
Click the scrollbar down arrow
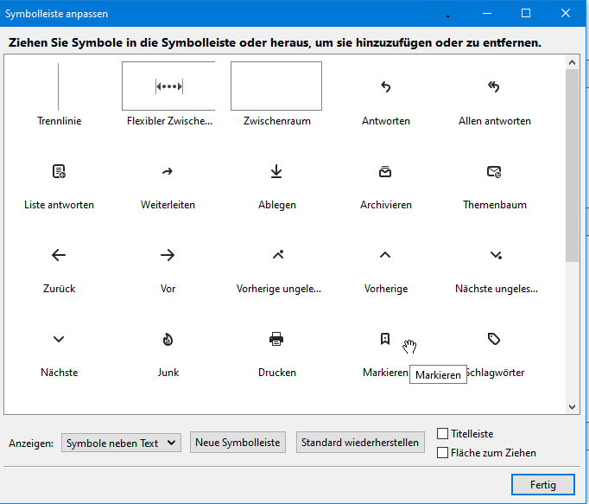coord(572,407)
